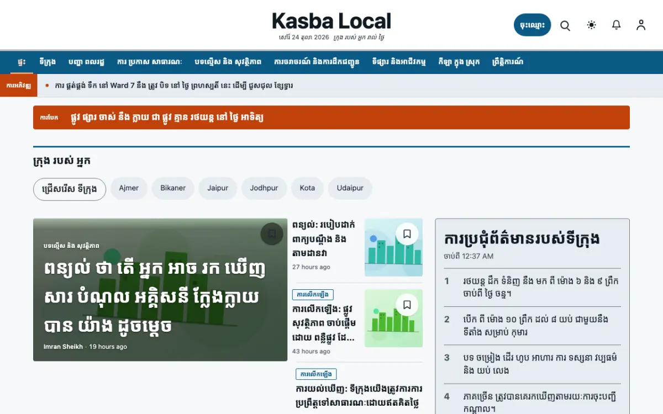
Task: Select the Bikaner city chip
Action: pos(173,188)
